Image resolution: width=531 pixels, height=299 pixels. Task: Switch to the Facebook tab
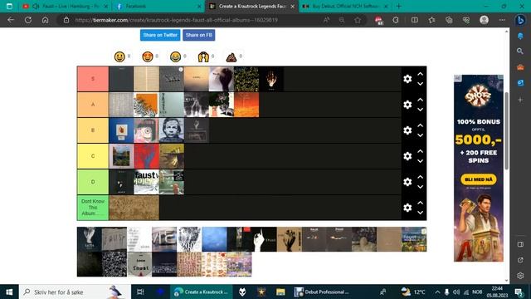tap(158, 6)
